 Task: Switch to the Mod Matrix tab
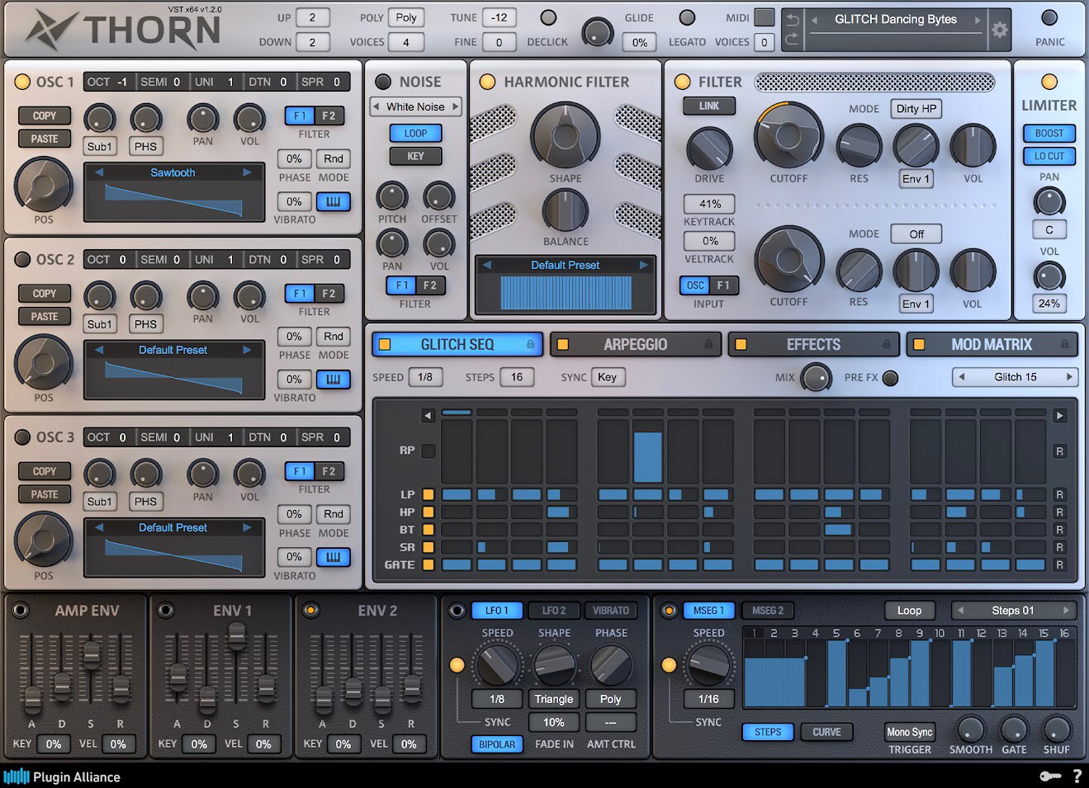coord(991,344)
